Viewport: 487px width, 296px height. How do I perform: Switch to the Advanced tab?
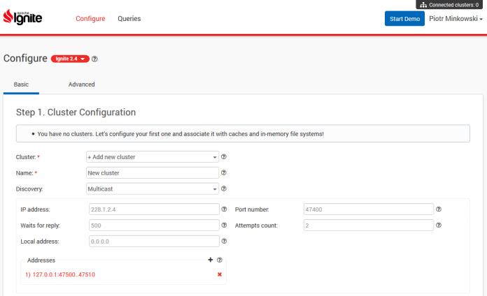pos(81,84)
